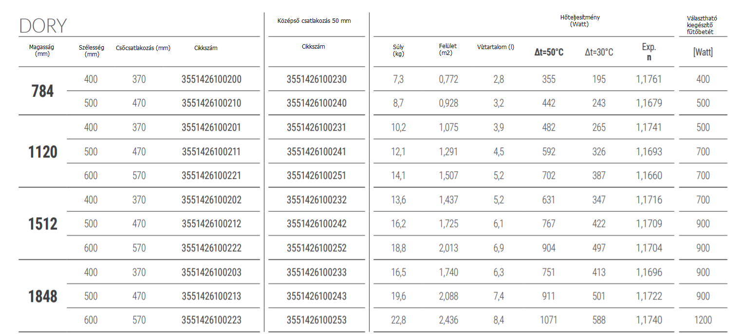Click the Hőteljesítmény (Watt) header
Screen dimensions: 743x334
580,20
